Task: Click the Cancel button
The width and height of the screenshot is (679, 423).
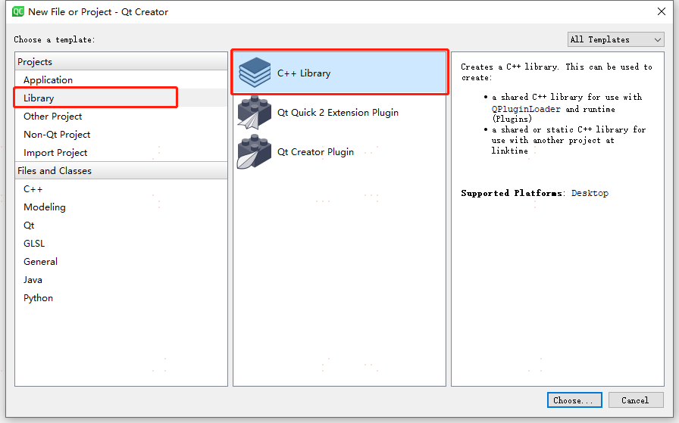Action: click(635, 400)
